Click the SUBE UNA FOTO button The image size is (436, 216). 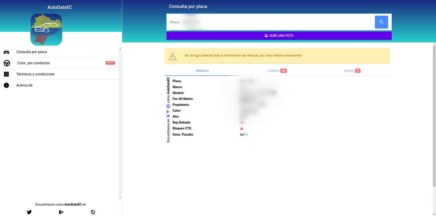pyautogui.click(x=279, y=35)
